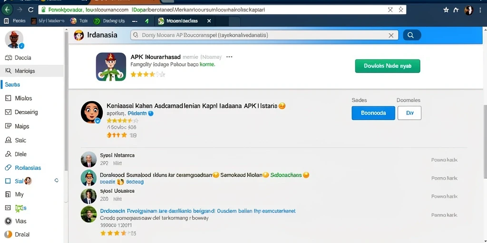This screenshot has width=487, height=243.
Task: Select the Div button
Action: tap(409, 113)
